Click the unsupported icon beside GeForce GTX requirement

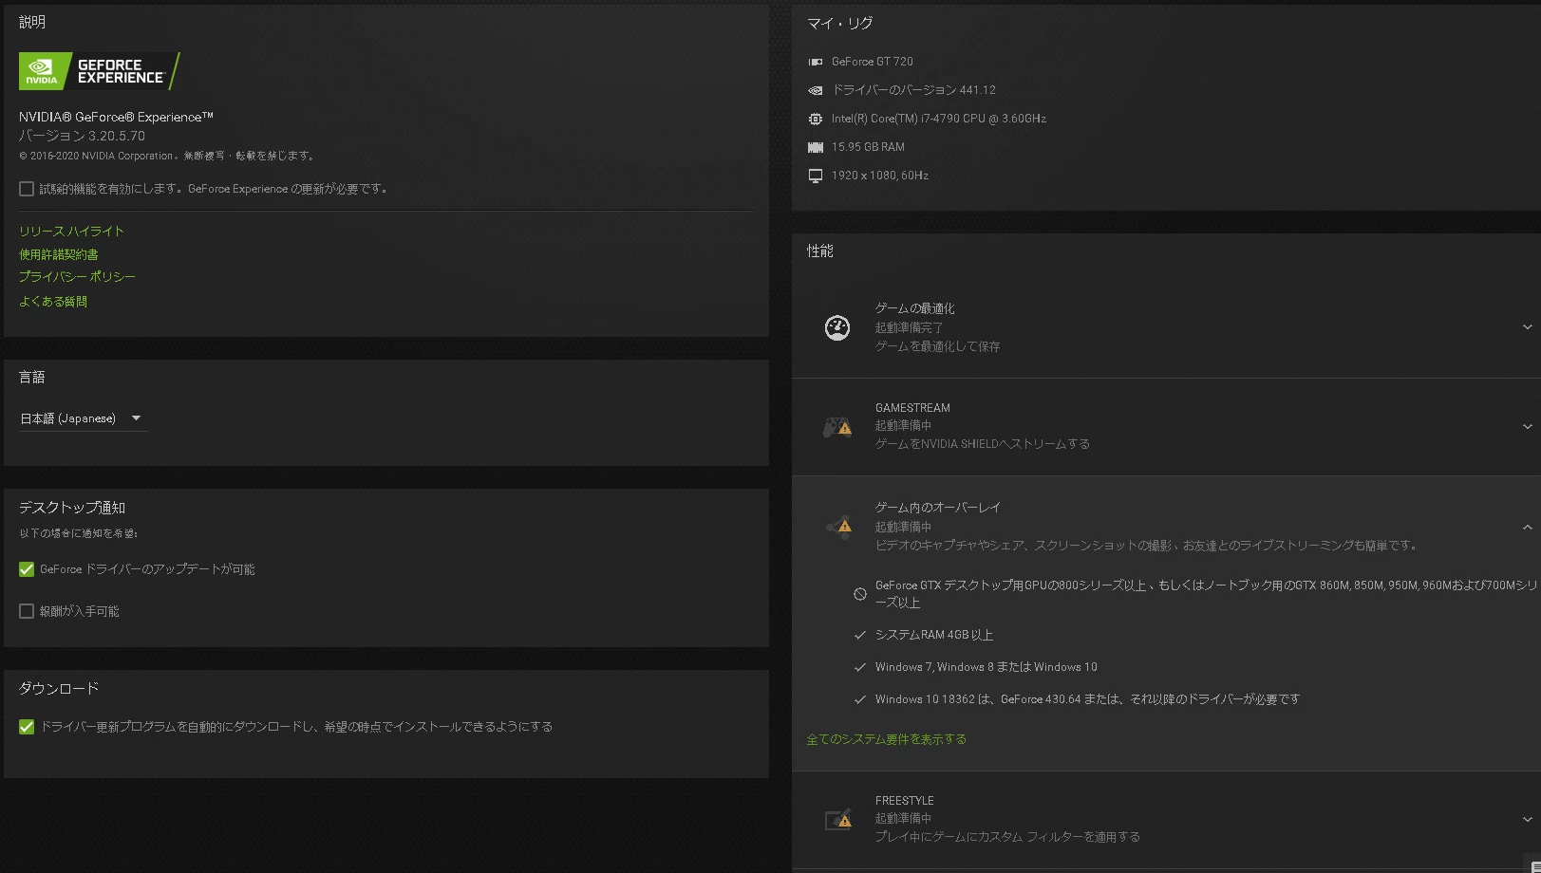859,594
